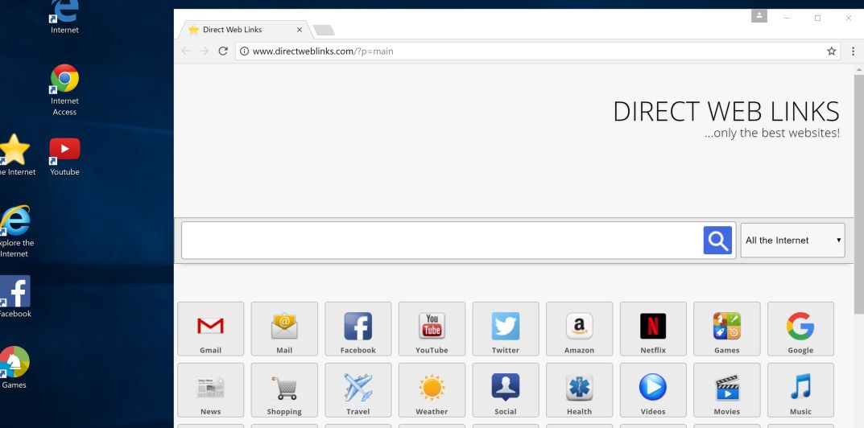This screenshot has width=864, height=428.
Task: Open the Google tile
Action: click(800, 329)
